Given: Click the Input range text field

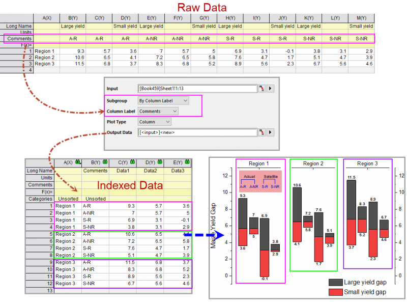Looking at the screenshot, I should coord(197,89).
